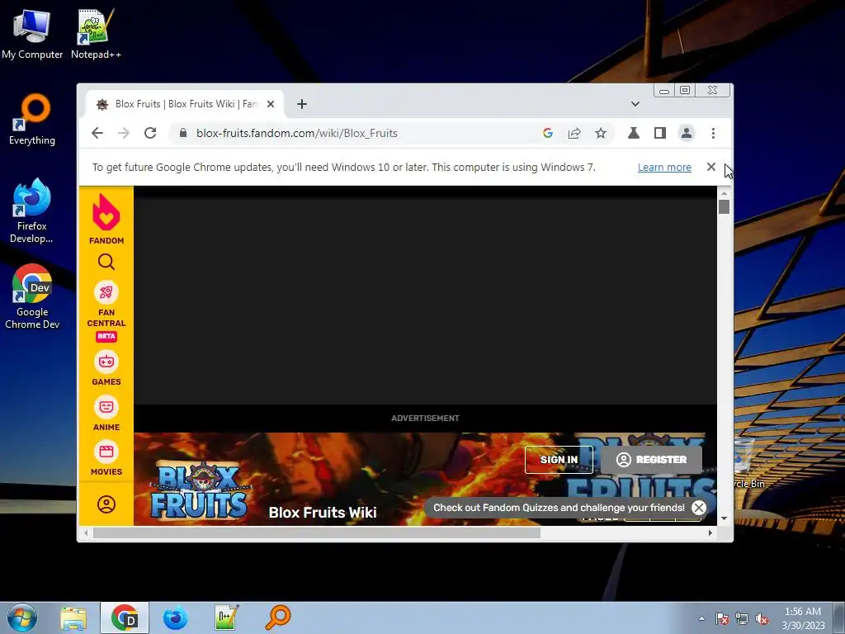This screenshot has width=845, height=634.
Task: View site info padlock icon
Action: coord(182,133)
